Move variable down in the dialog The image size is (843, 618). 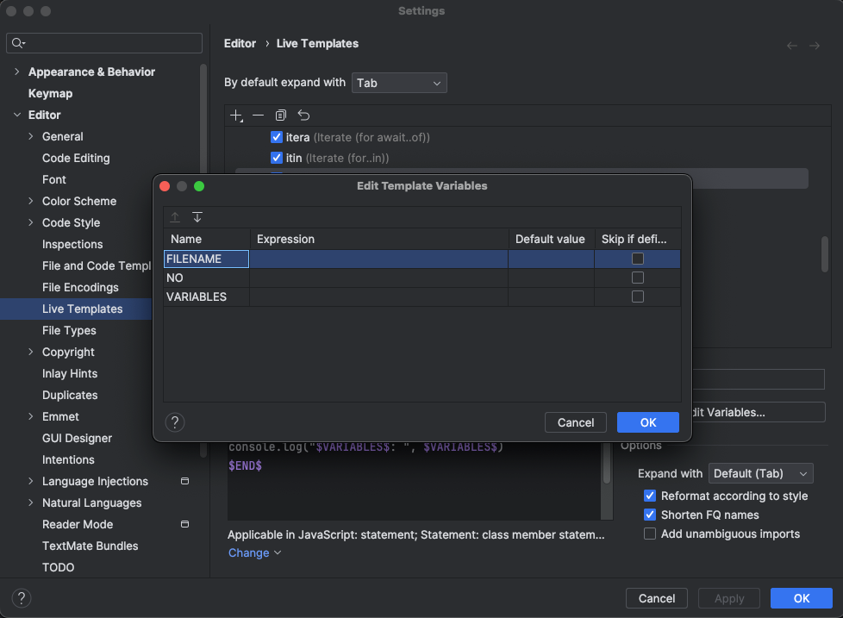pos(197,217)
